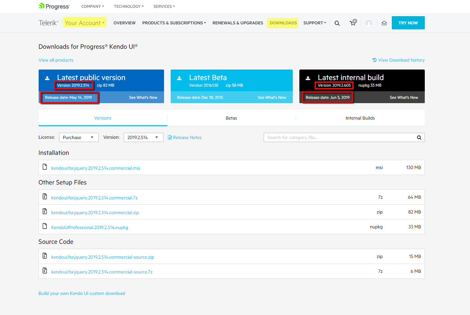Open the Version dropdown showing 2019.2.514
470x315 pixels.
(143, 137)
